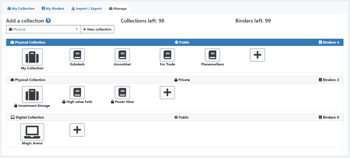Open the My Collection suitcase icon
Screen dimensions: 350x158
pos(32,57)
